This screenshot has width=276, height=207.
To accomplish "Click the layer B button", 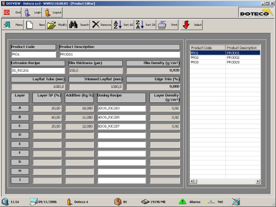I will pyautogui.click(x=20, y=117).
